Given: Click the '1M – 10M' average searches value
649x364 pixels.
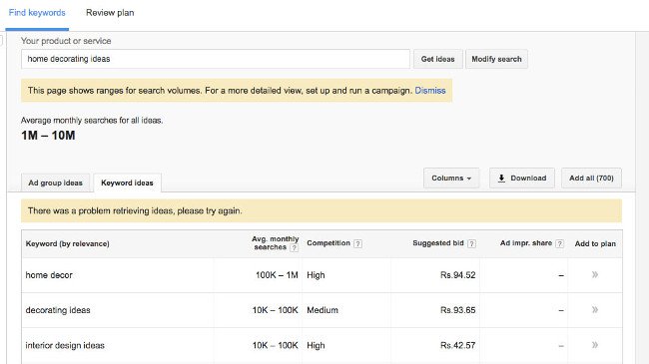Looking at the screenshot, I should pos(48,136).
